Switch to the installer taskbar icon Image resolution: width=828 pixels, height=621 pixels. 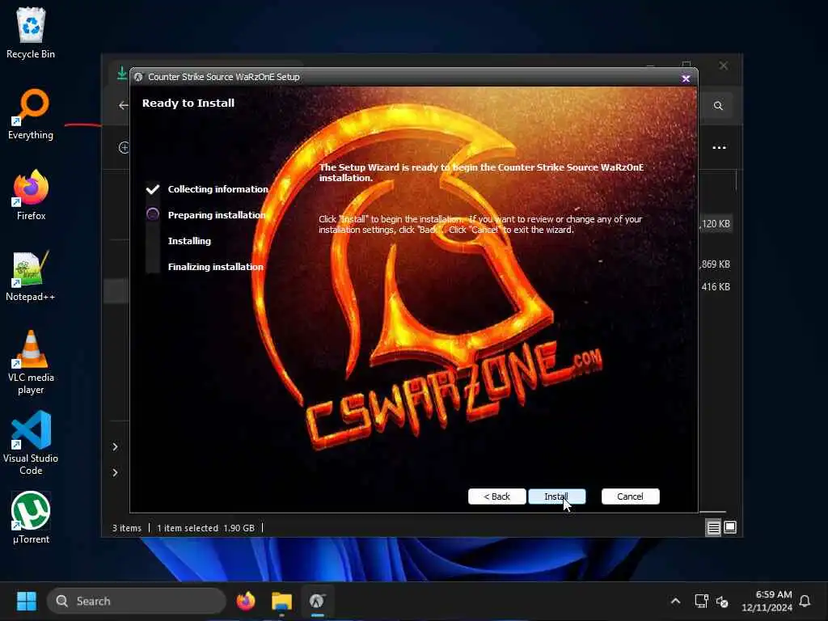tap(317, 601)
